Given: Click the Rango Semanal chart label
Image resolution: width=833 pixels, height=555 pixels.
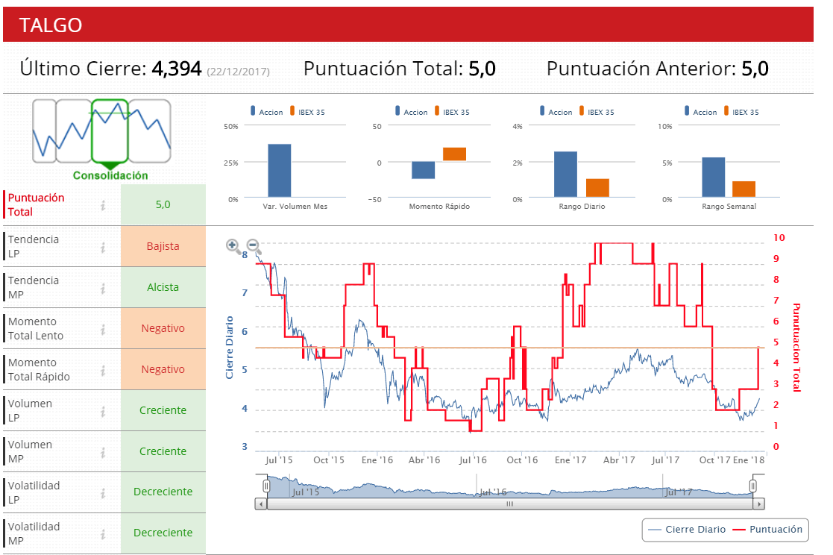Looking at the screenshot, I should point(729,207).
